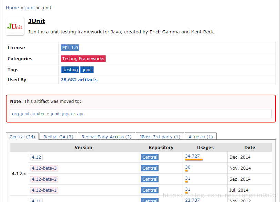The height and width of the screenshot is (202, 280).
Task: Switch to the Central (24) tab
Action: 22,137
